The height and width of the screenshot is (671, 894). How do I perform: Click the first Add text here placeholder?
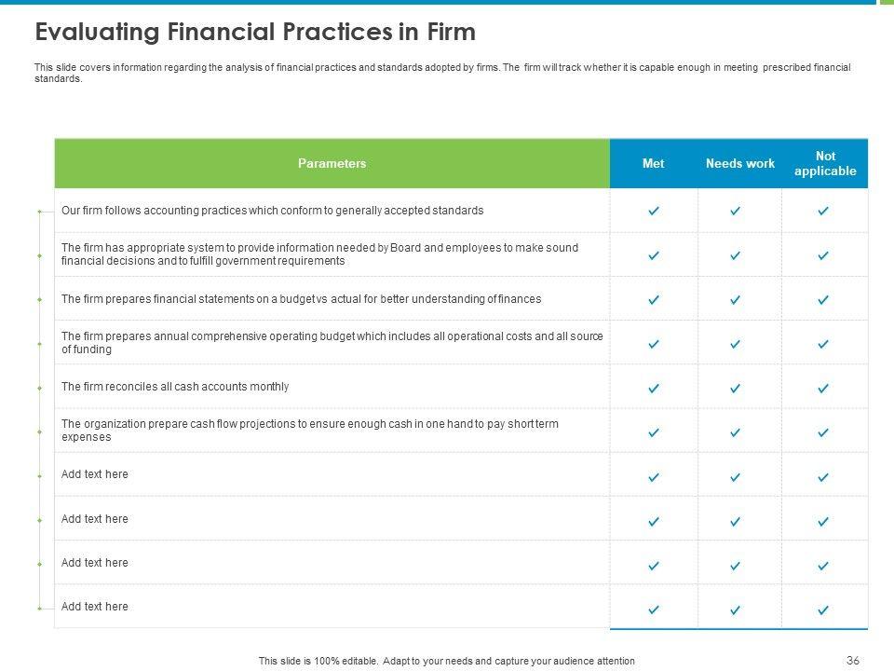(95, 474)
